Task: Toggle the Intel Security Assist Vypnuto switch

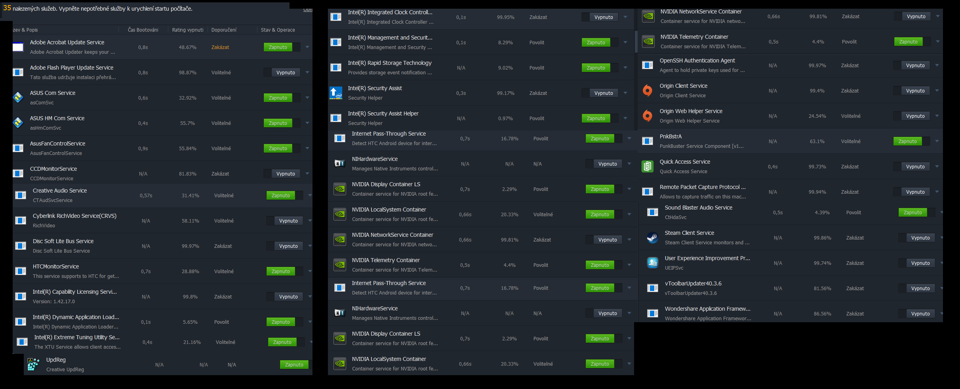Action: (600, 93)
